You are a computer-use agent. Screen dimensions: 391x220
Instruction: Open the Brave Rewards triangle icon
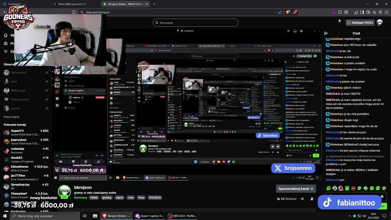[295, 12]
